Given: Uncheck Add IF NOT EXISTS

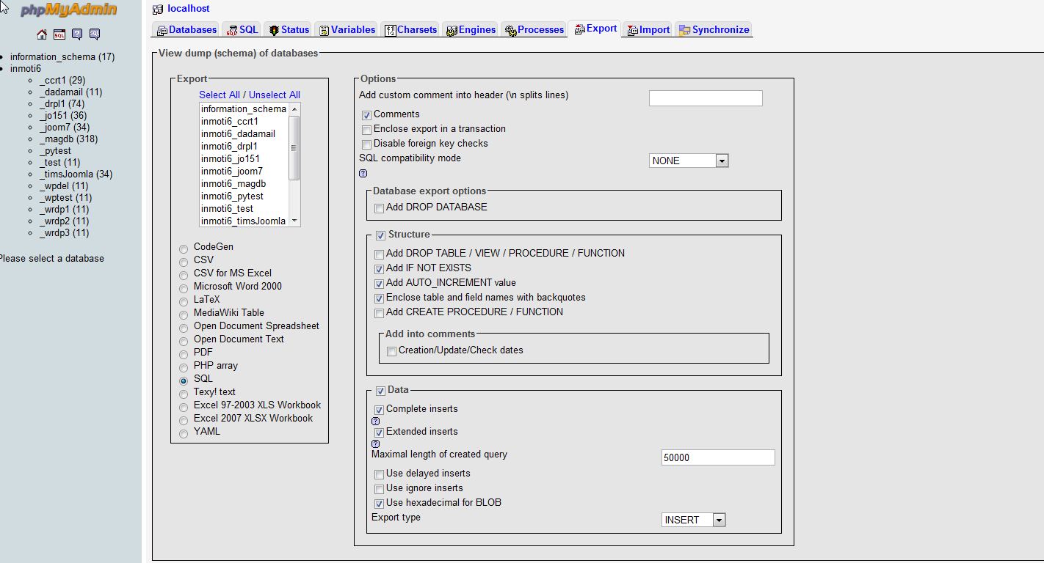Looking at the screenshot, I should (x=379, y=269).
